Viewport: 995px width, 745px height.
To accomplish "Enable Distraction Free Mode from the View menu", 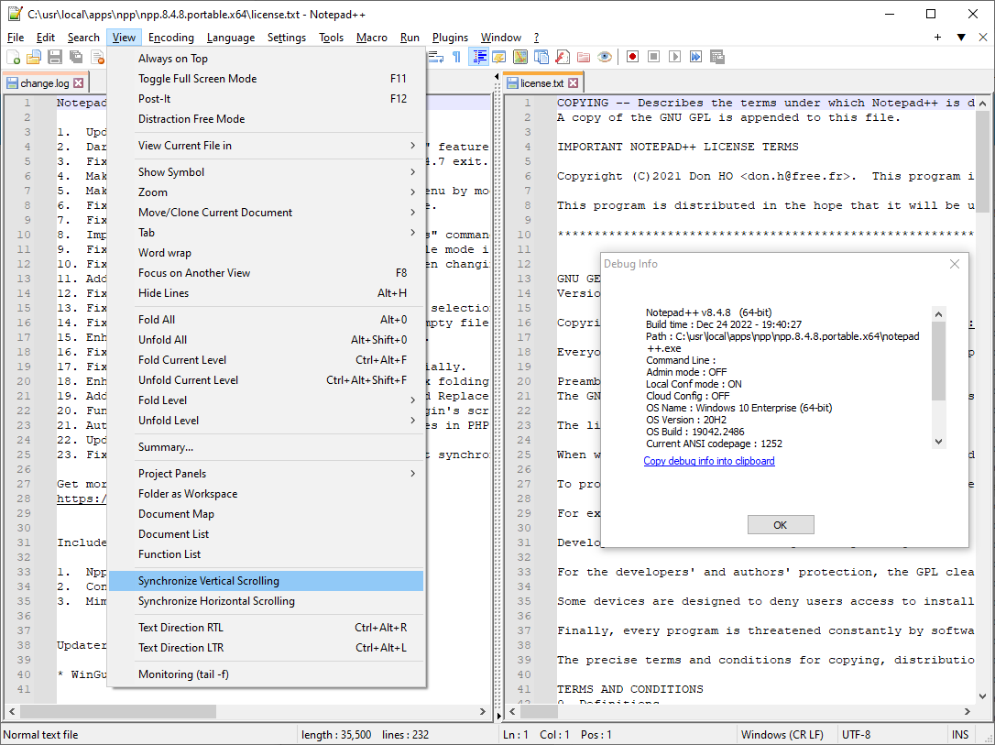I will [267, 118].
